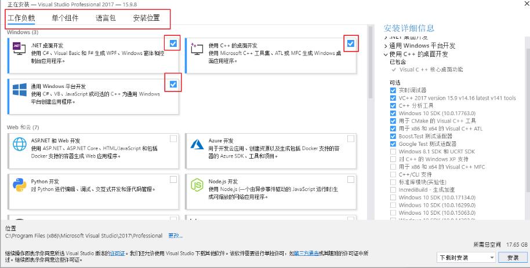Click the Azure 开发 logo icon
Viewport: 530px width, 268px height.
point(197,144)
